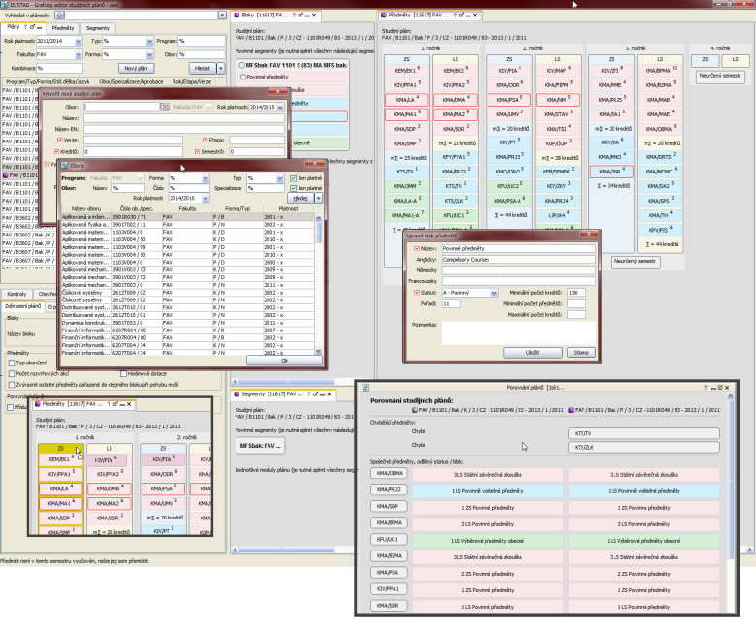Uncheck 'Jen platné' next to Specializace in Obory
Viewport: 756px width, 629px height.
tap(293, 188)
